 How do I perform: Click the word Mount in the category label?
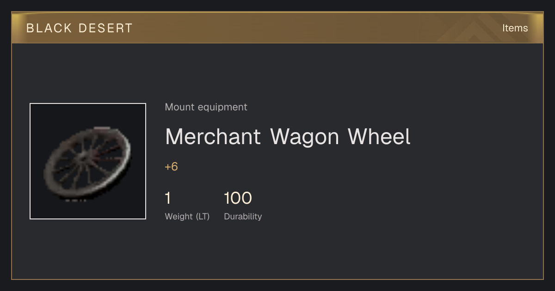(180, 107)
